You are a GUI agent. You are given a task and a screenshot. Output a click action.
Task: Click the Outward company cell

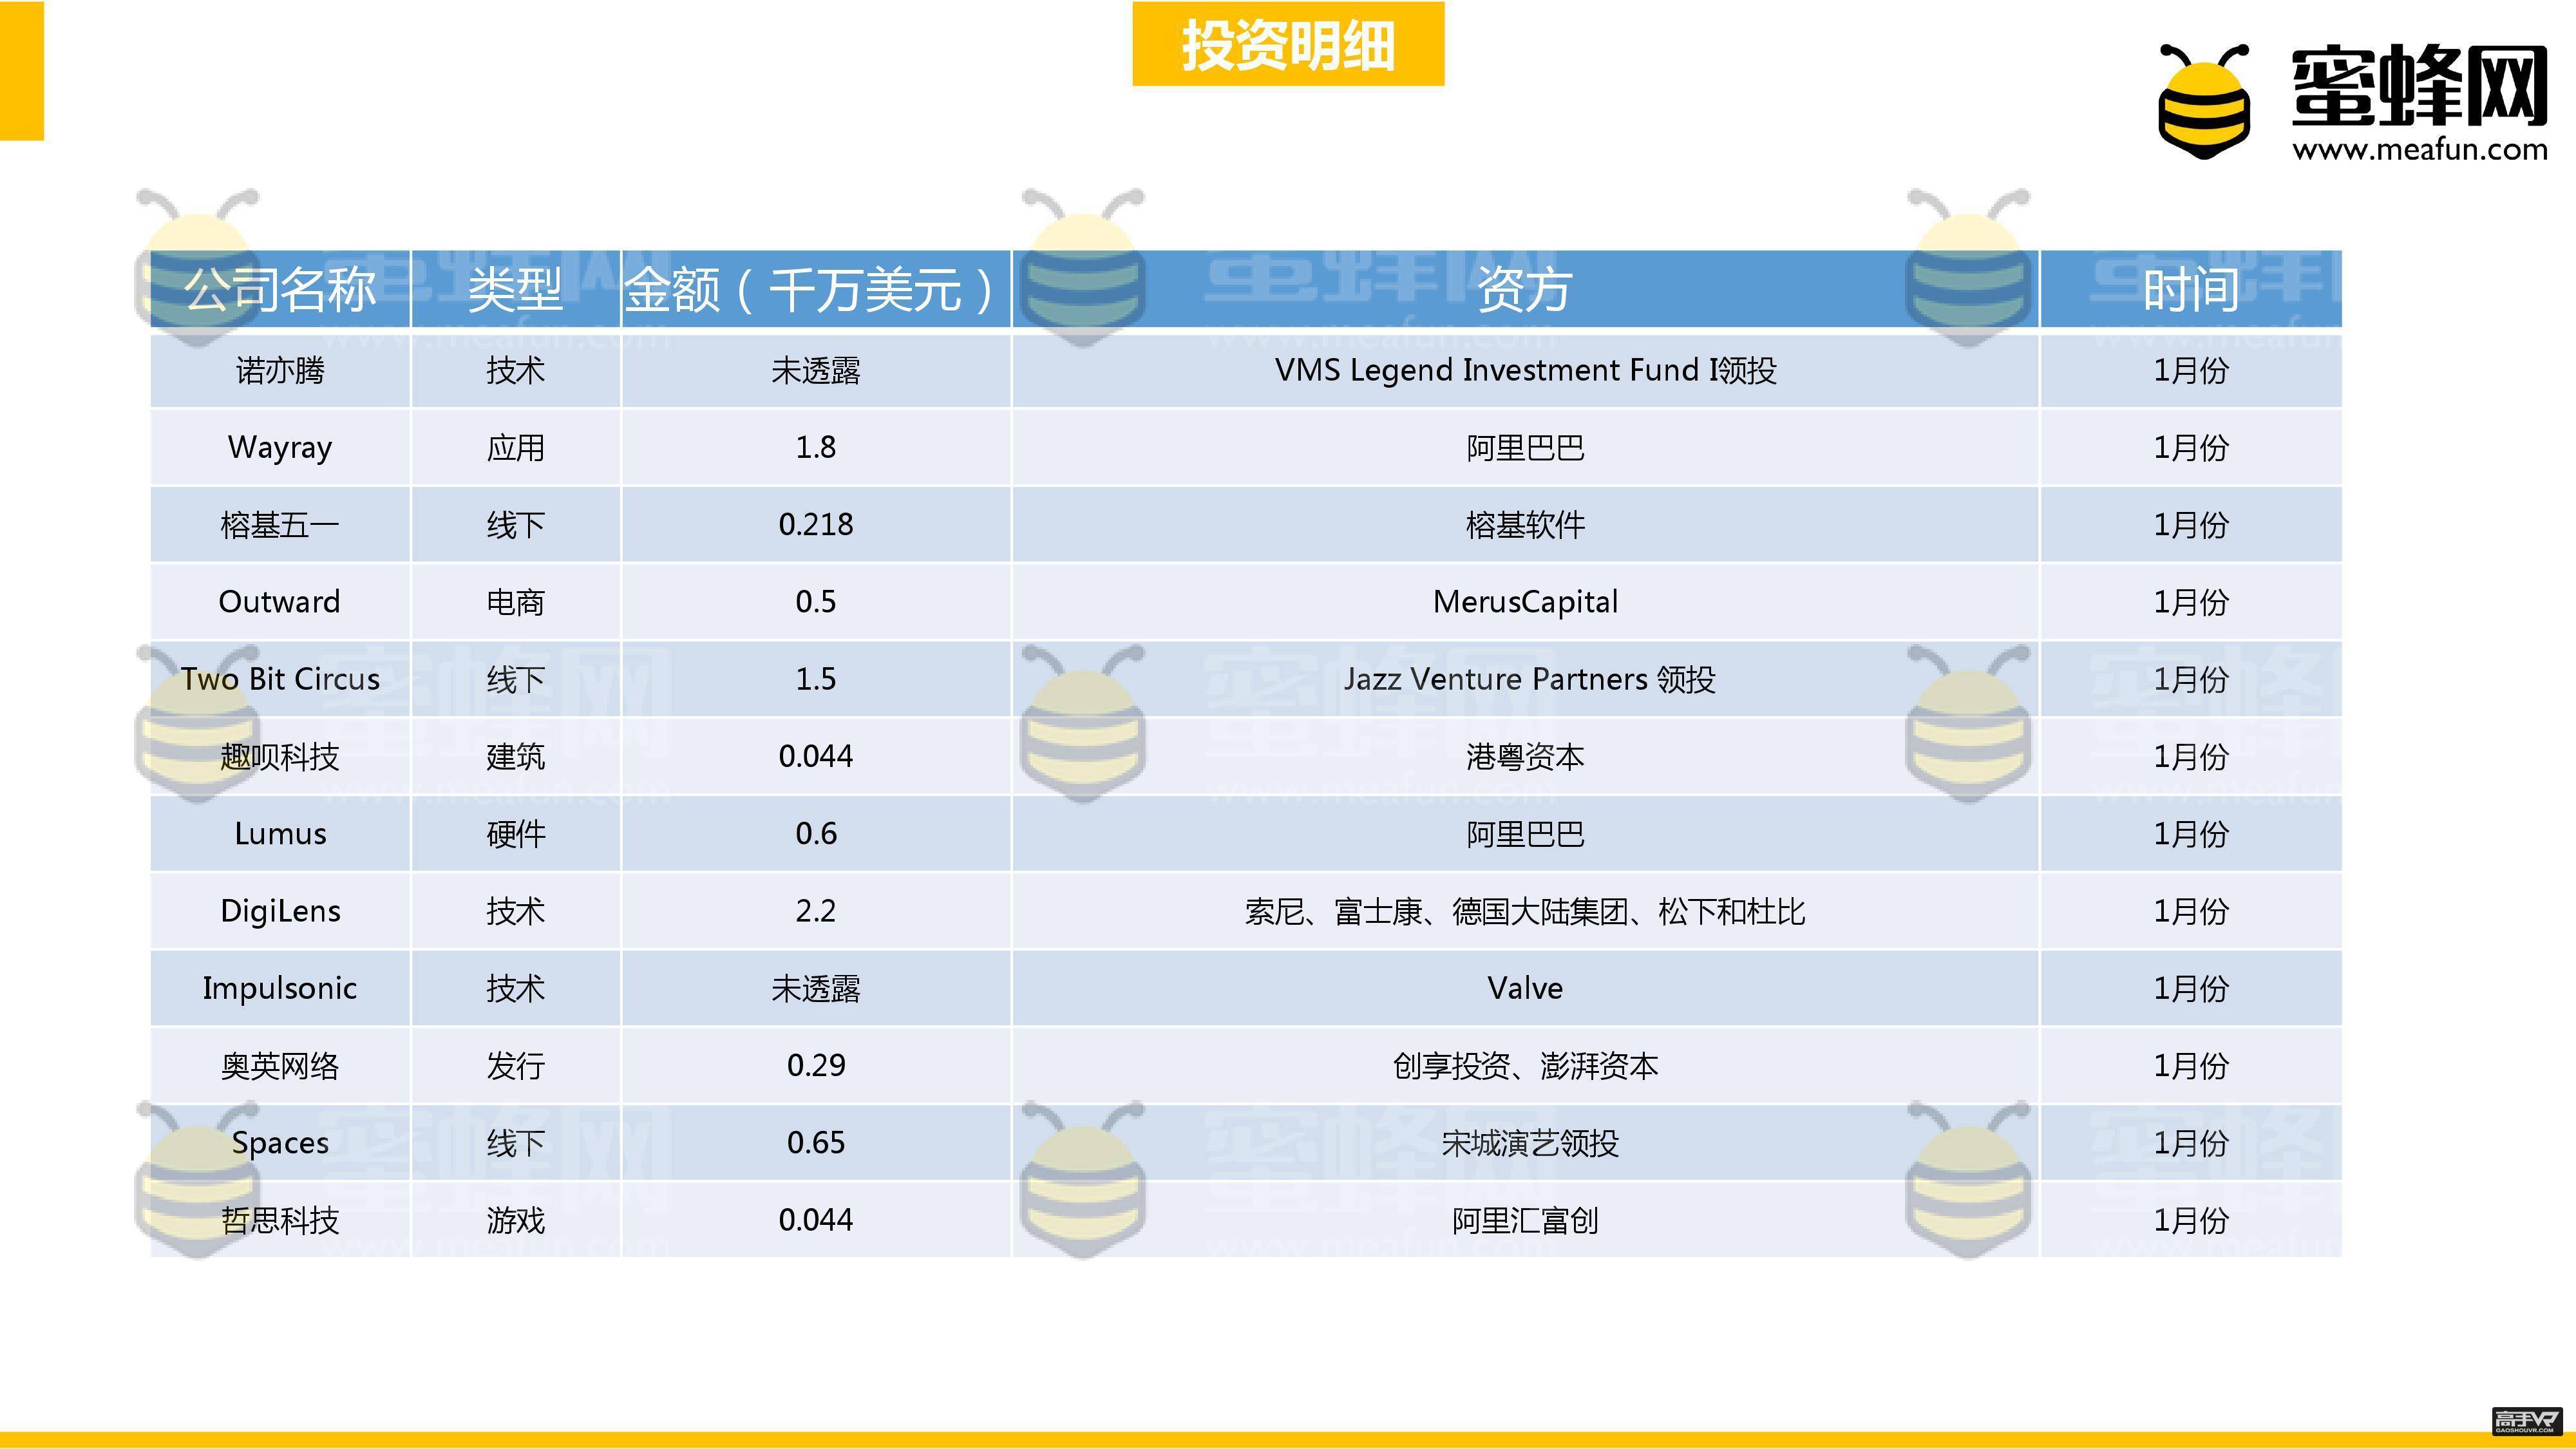tap(280, 602)
